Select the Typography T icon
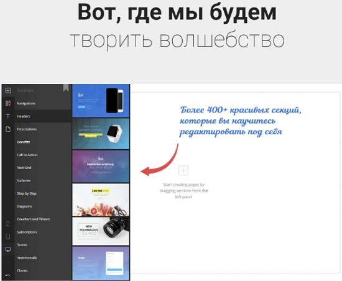The image size is (342, 281). coord(8,116)
